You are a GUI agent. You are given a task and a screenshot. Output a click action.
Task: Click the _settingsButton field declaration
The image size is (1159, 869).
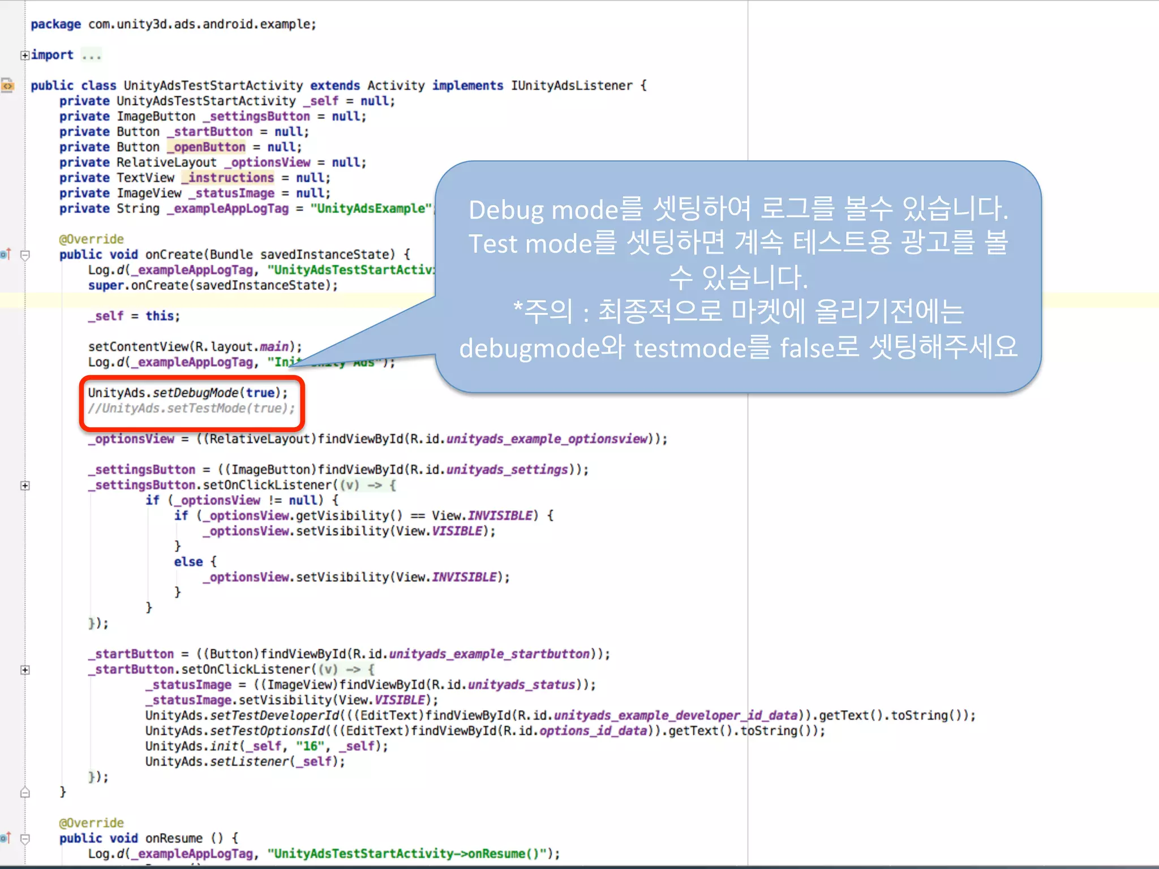point(213,116)
